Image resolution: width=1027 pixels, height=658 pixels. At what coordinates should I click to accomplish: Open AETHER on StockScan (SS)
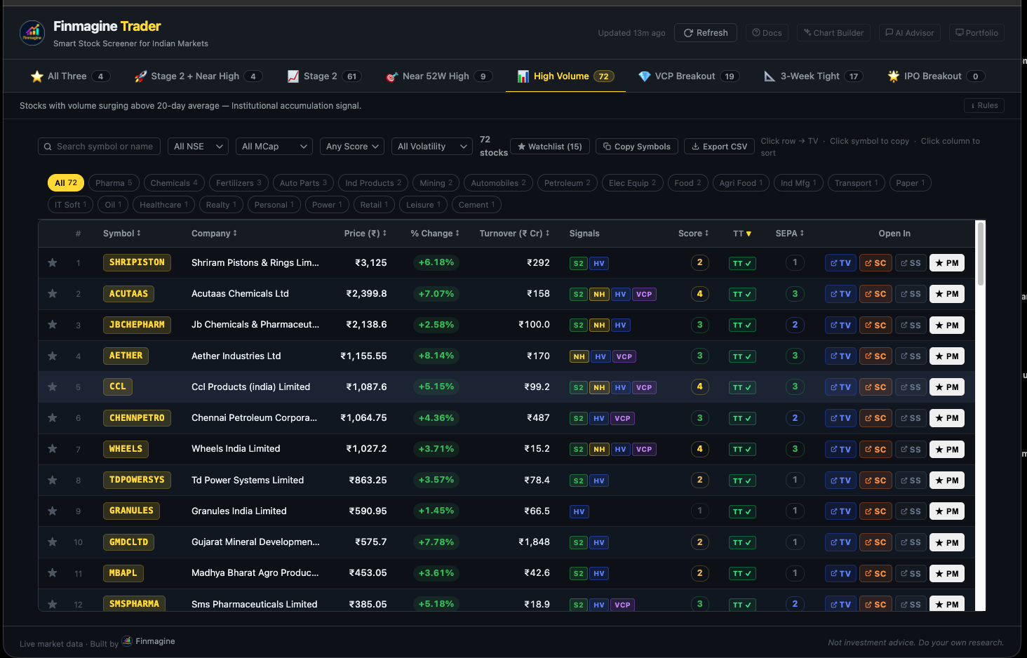click(910, 356)
